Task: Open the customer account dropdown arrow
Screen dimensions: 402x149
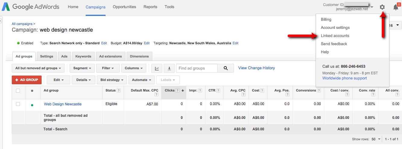Action: 372,7
